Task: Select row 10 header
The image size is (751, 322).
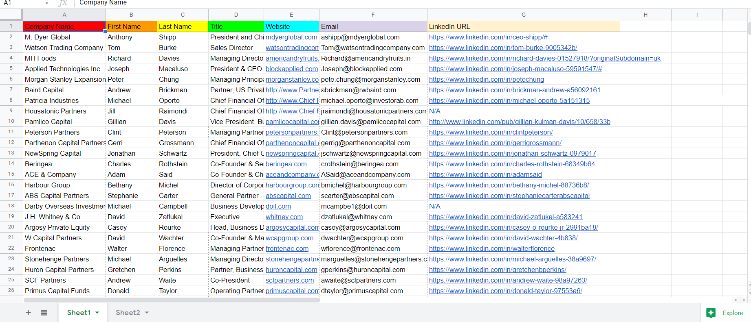Action: point(11,122)
